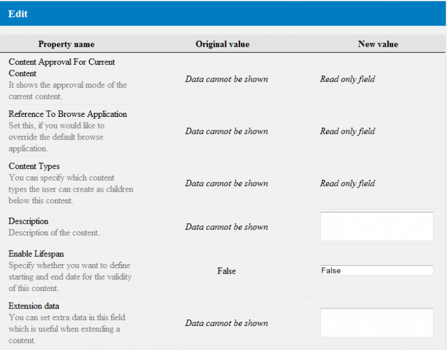Select the Content Types property label

34,166
